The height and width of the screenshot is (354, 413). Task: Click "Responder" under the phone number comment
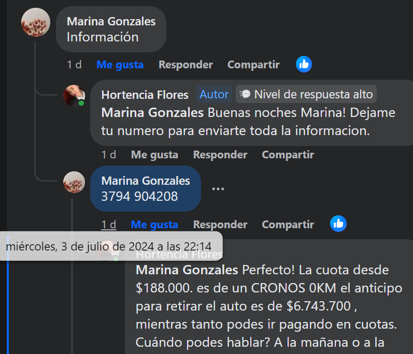point(220,225)
